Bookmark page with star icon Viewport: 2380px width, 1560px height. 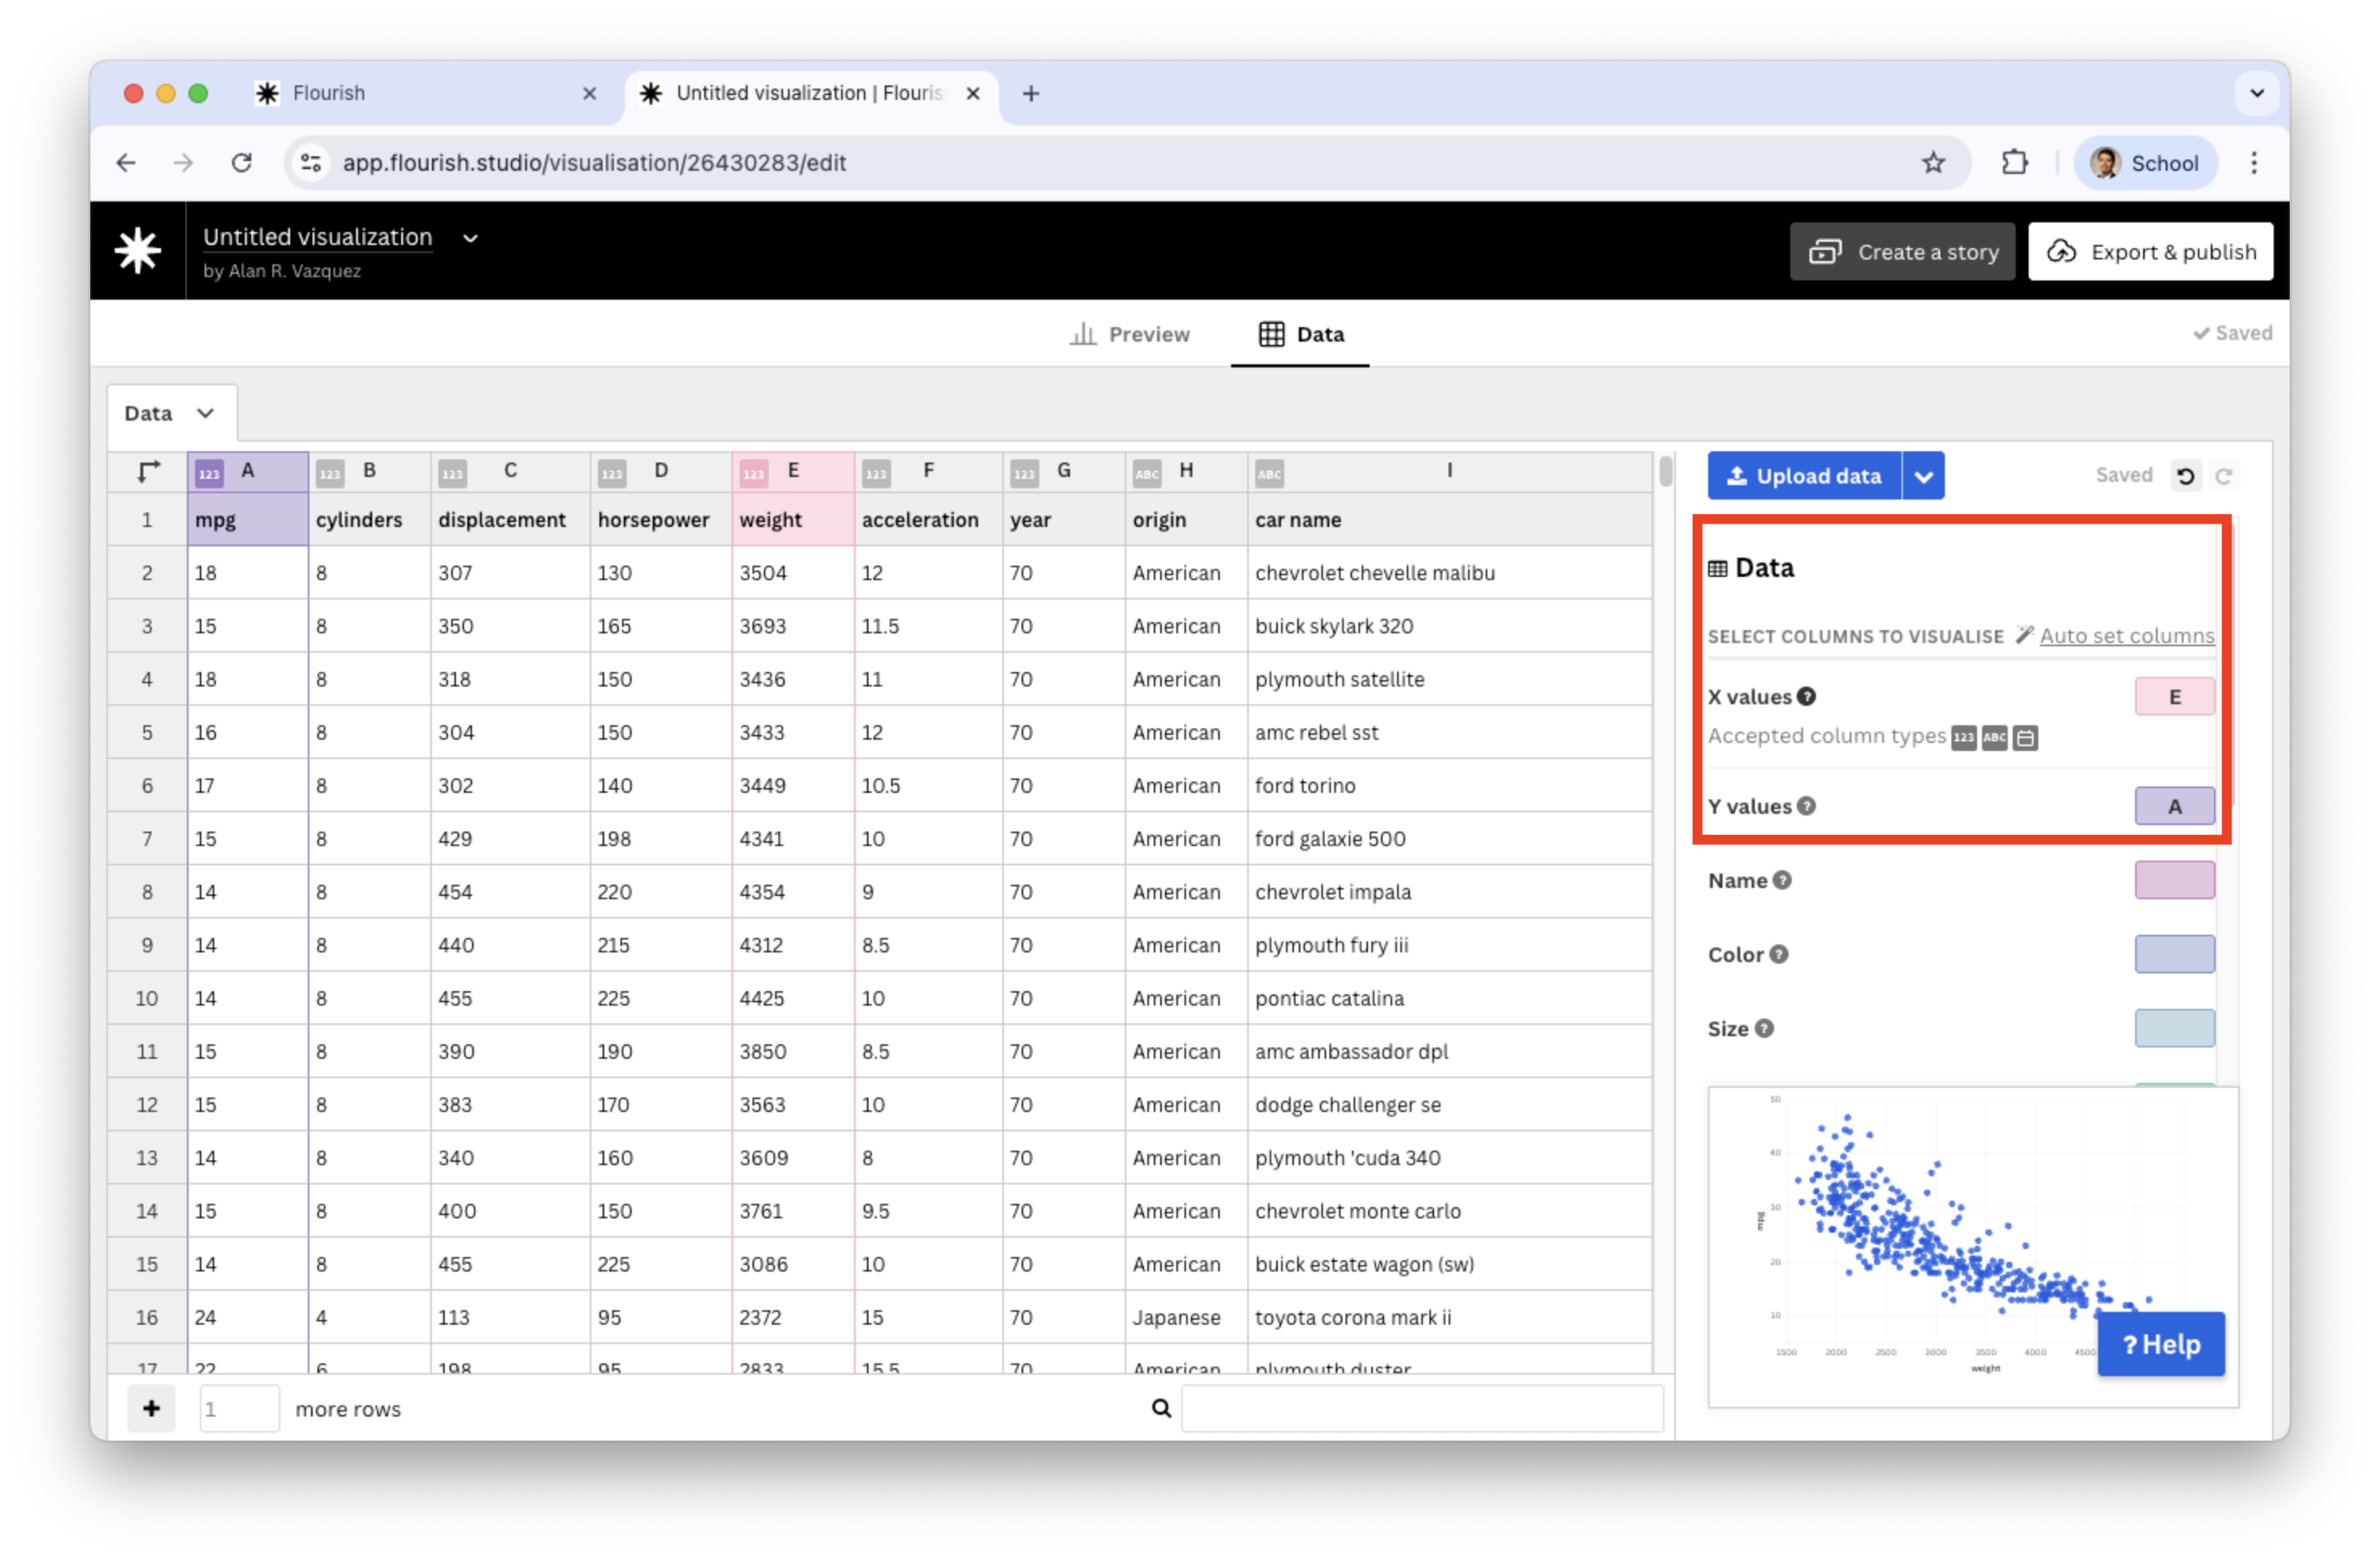click(x=1933, y=163)
